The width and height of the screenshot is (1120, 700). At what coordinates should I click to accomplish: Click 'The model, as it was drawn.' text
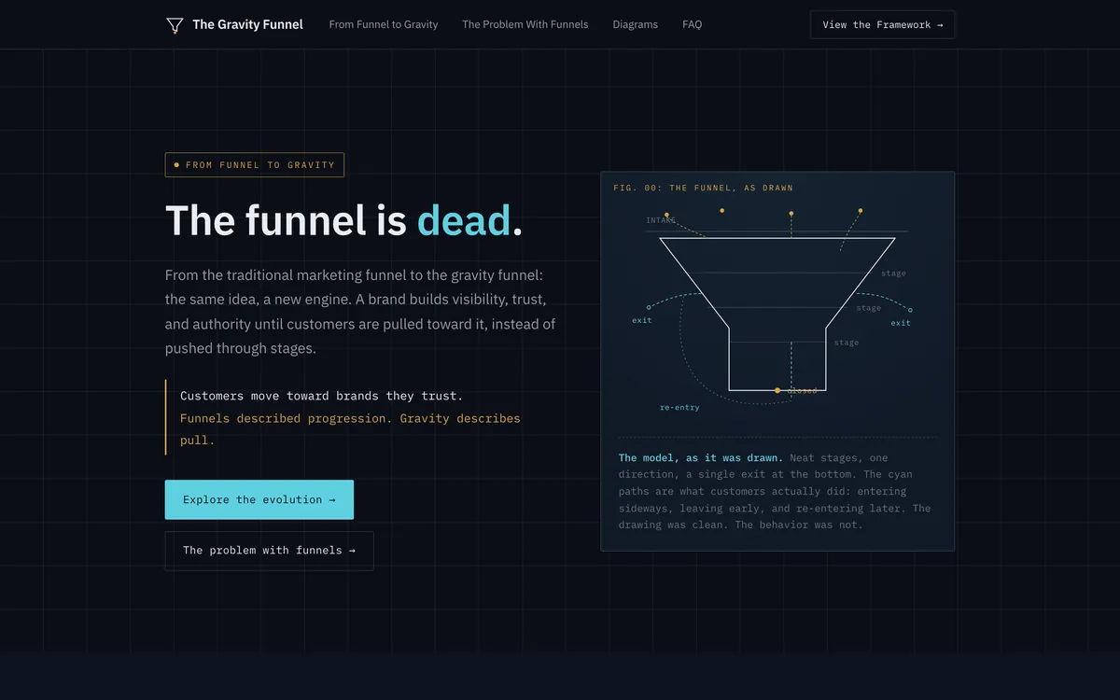click(x=701, y=458)
